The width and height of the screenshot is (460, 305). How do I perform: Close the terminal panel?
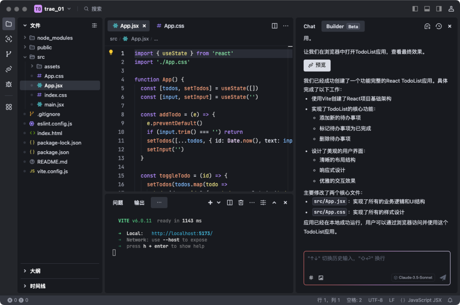click(285, 203)
